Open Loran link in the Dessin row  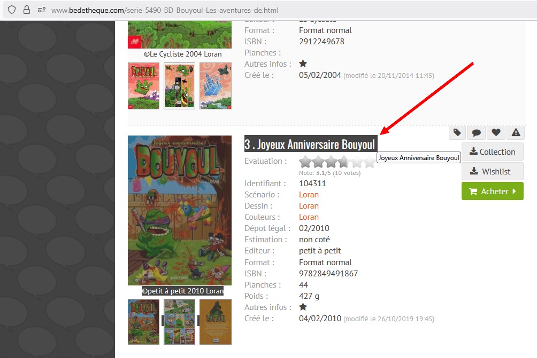(309, 206)
